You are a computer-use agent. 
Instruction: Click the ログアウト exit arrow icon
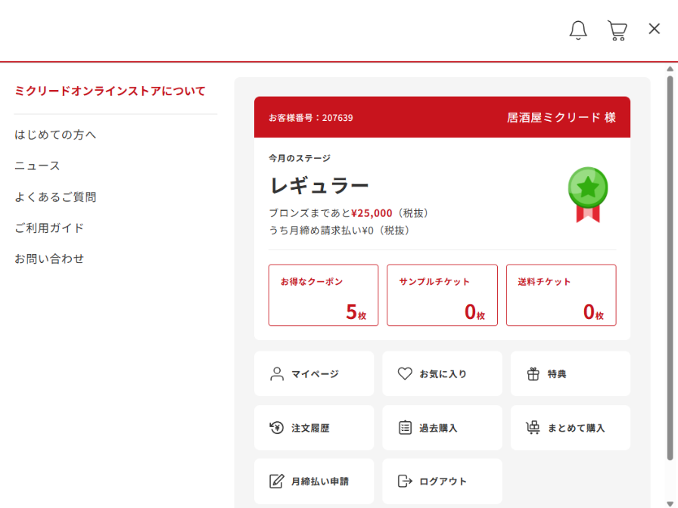405,481
